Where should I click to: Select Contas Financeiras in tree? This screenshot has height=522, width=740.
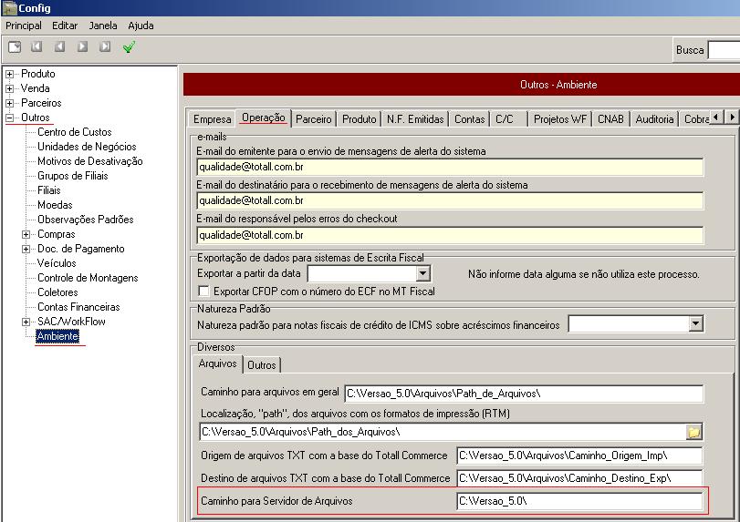[78, 307]
